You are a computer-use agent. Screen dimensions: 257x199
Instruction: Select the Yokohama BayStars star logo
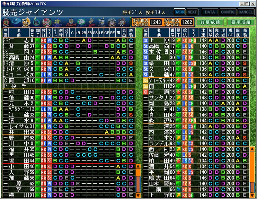(57, 22)
